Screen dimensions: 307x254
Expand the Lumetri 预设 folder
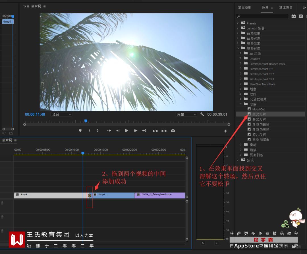(x=238, y=28)
